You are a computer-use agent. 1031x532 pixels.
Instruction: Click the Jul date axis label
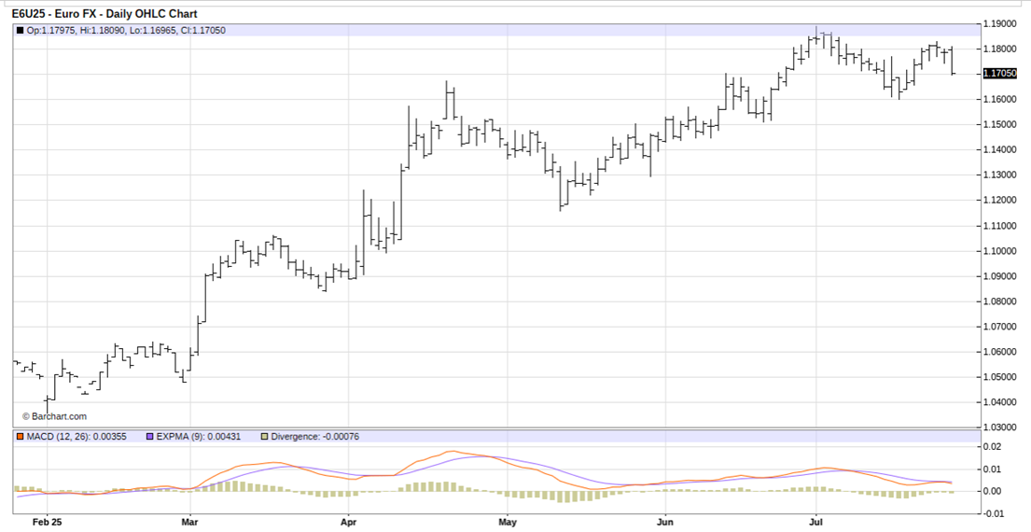pyautogui.click(x=816, y=524)
